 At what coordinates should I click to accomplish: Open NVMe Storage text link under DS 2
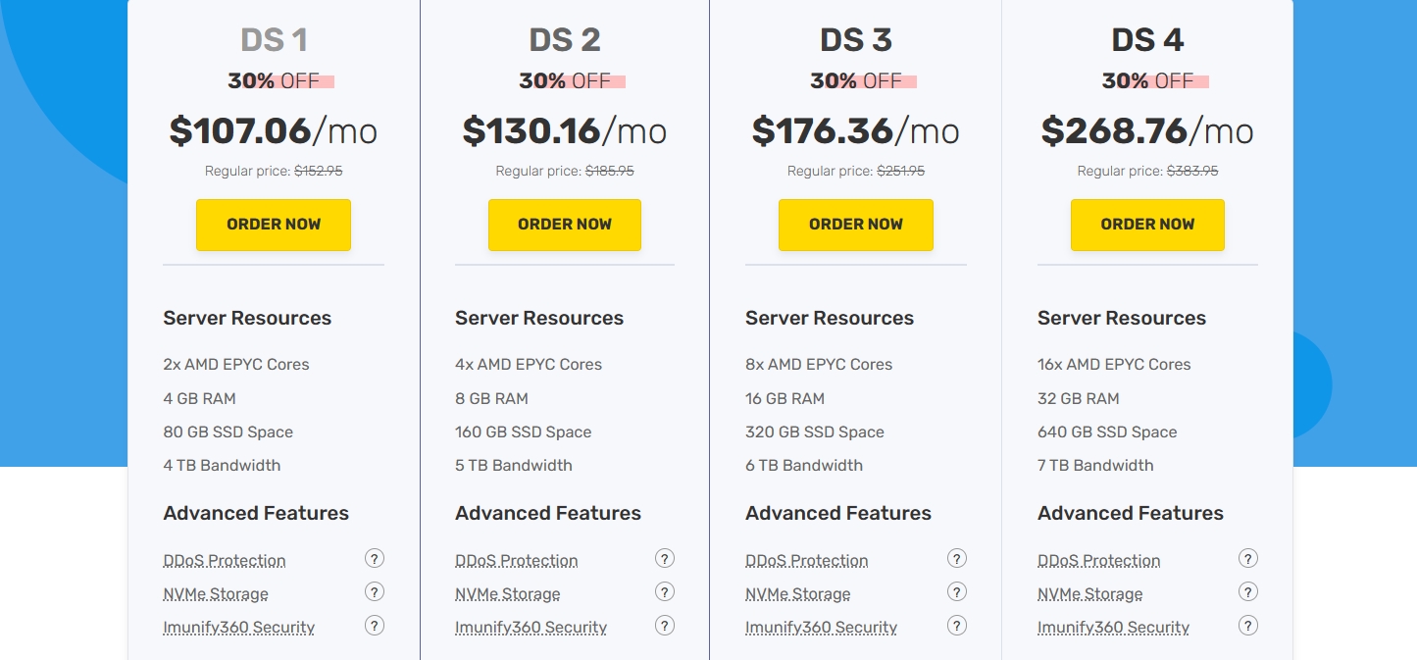point(507,594)
